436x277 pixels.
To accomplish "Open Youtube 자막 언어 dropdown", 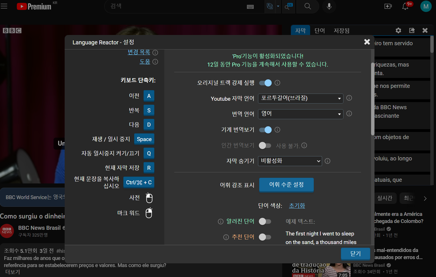I will [x=300, y=98].
